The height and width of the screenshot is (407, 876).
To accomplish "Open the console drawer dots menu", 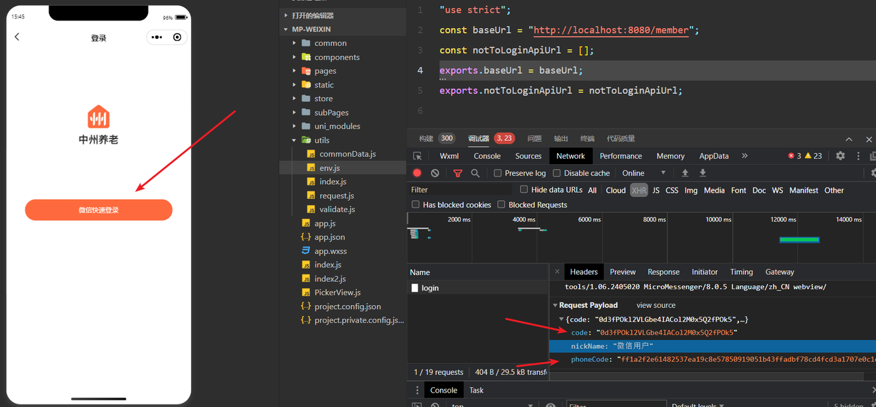I will coord(417,390).
